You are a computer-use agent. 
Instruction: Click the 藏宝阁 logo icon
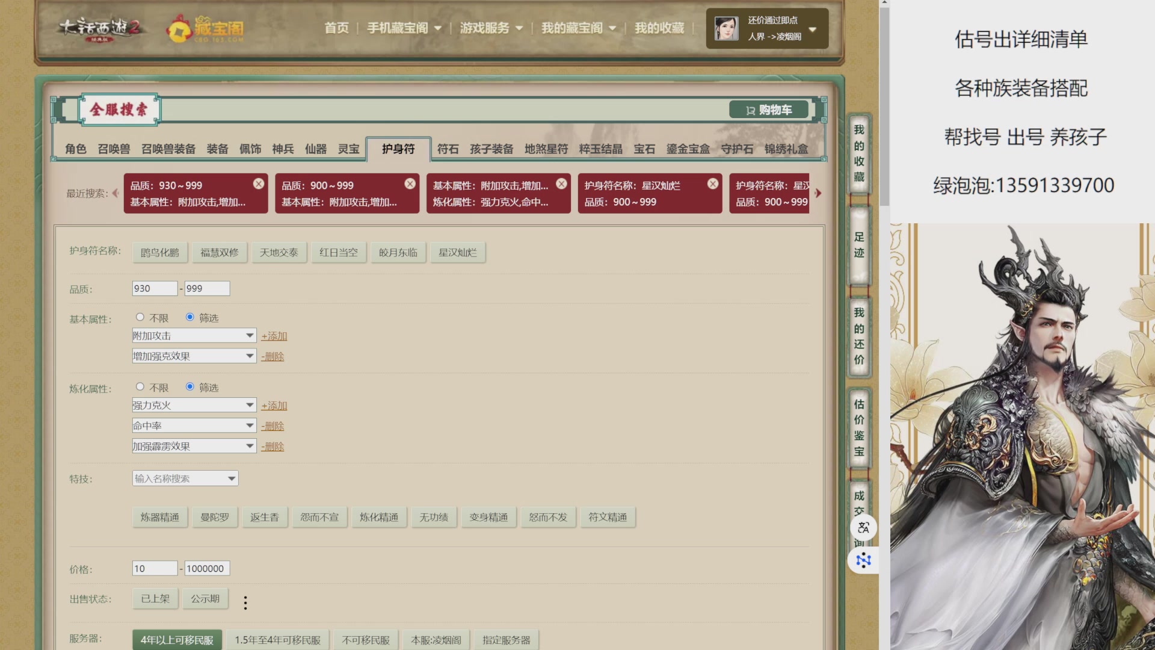click(x=206, y=28)
